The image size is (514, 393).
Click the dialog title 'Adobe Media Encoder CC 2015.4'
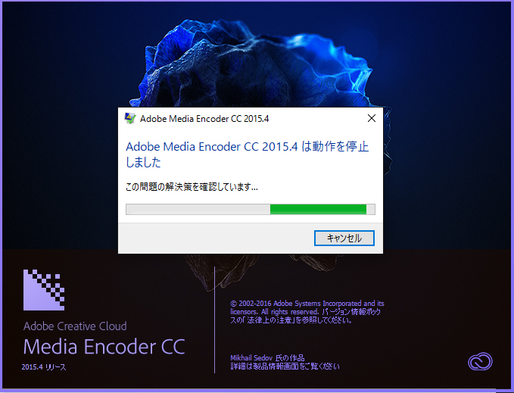(204, 119)
